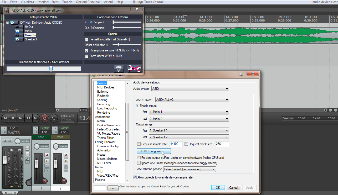Screen dimensions: 338x195
Task: Enable Pre-zero output buffers option
Action: coord(139,158)
